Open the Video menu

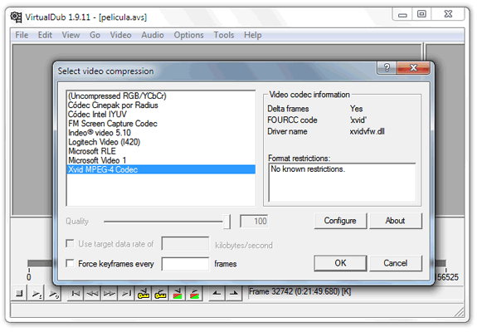[x=120, y=35]
